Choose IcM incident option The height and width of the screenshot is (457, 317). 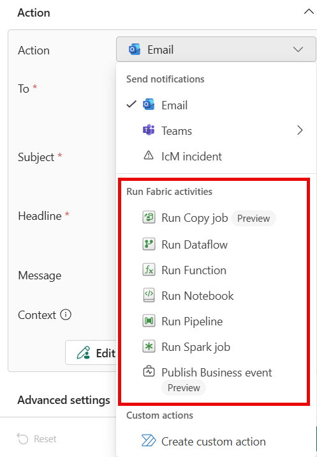tap(216, 156)
